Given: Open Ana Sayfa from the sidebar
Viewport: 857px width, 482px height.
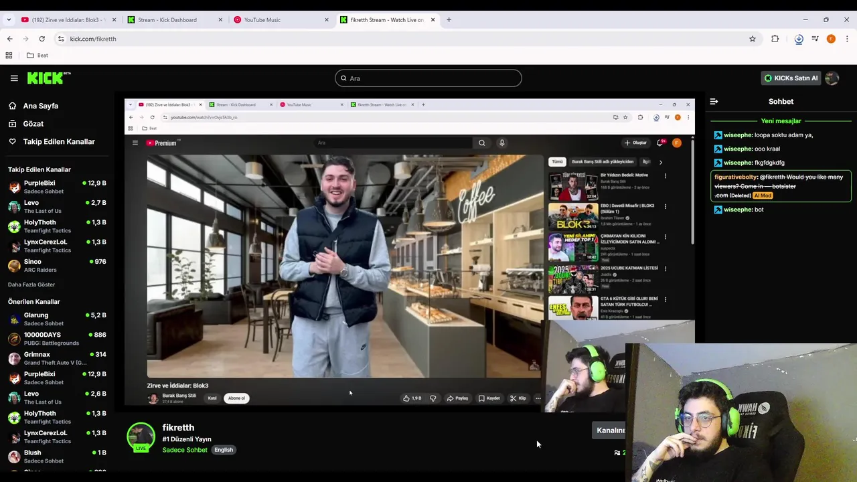Looking at the screenshot, I should point(40,106).
